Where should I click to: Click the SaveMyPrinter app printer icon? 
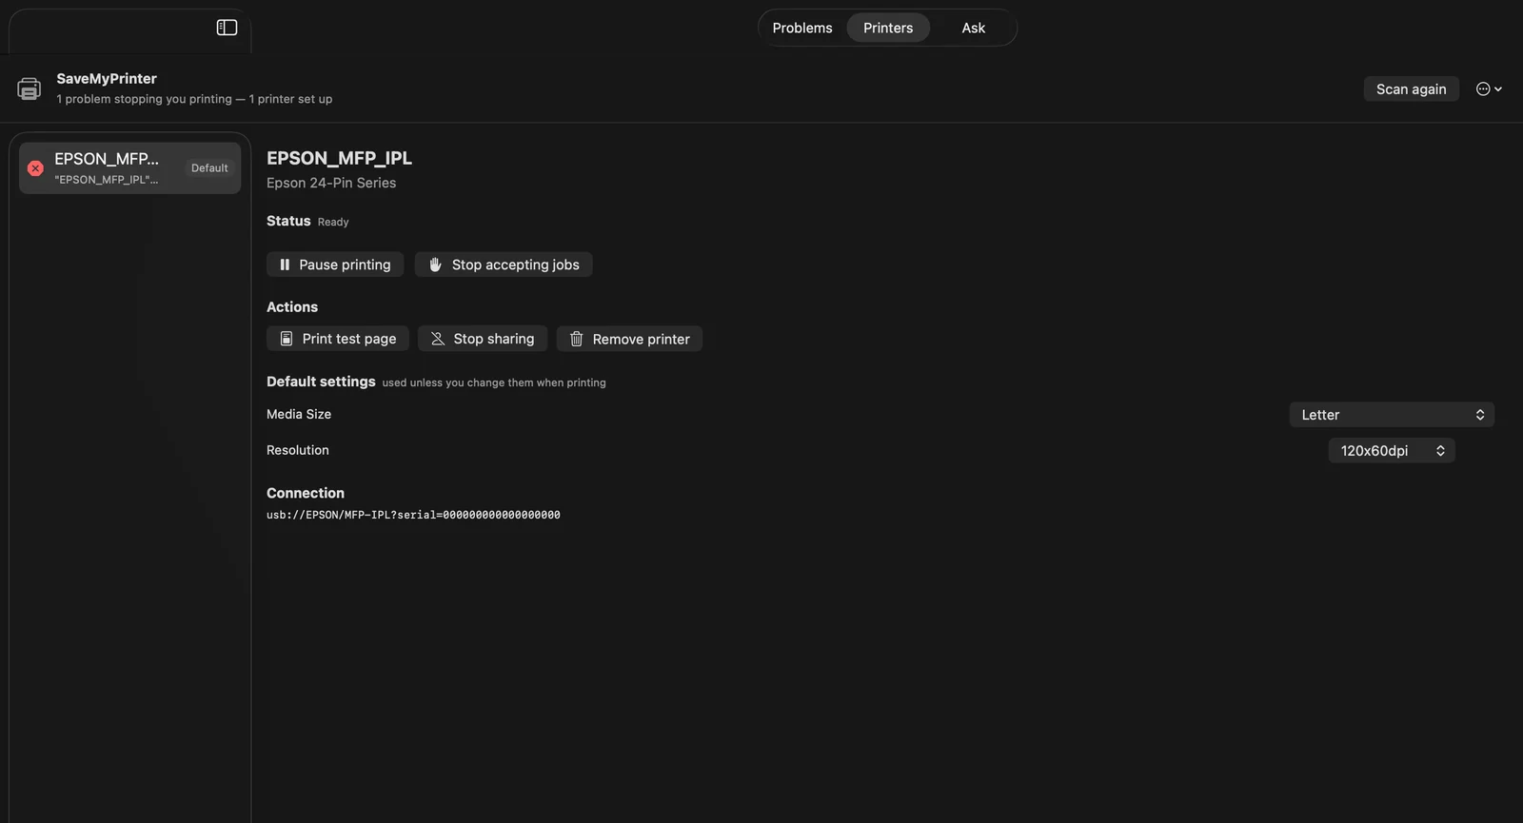(x=30, y=88)
